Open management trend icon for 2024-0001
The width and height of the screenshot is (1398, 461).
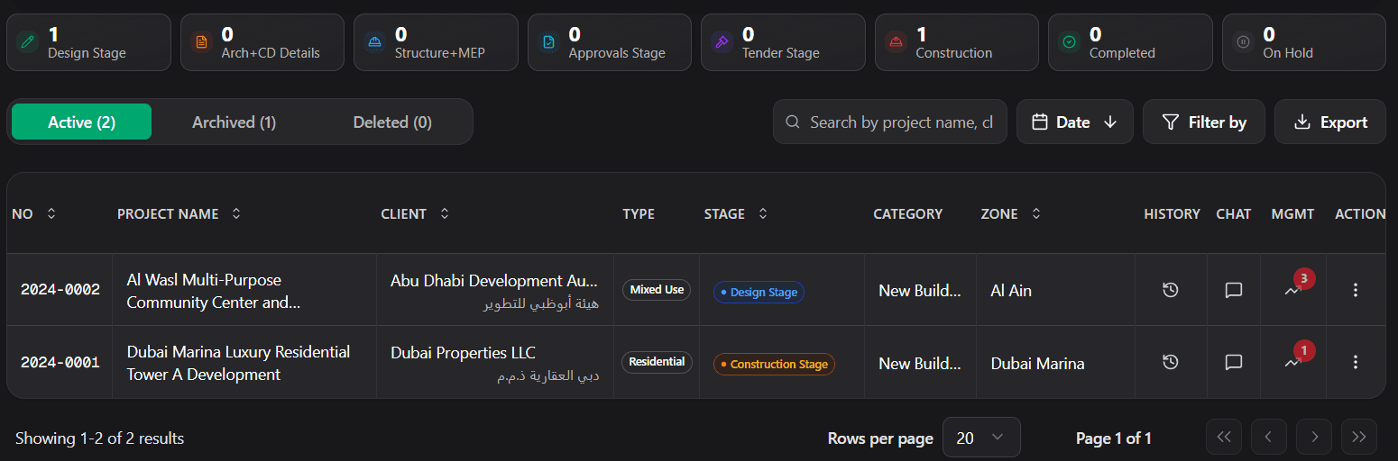tap(1292, 362)
